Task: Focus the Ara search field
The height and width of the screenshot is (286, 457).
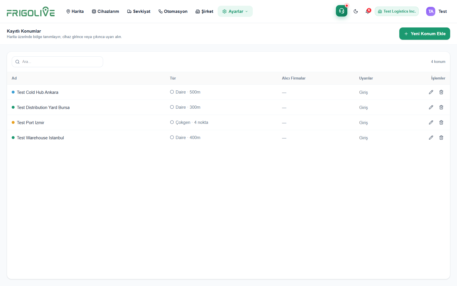Action: pyautogui.click(x=57, y=62)
